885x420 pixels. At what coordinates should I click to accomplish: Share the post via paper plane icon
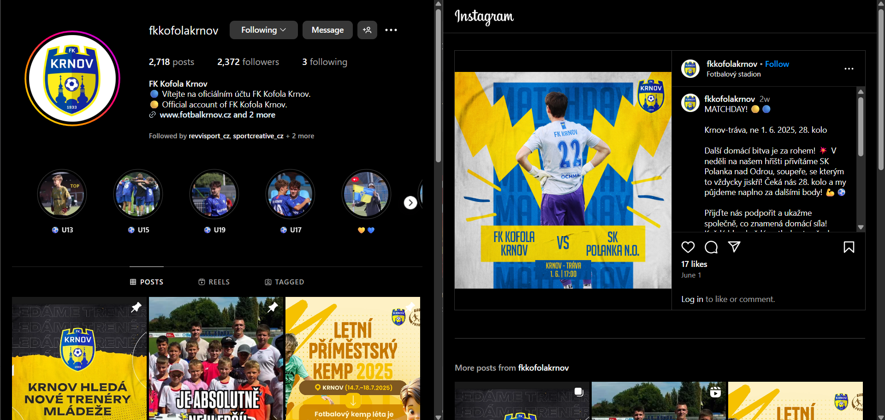(734, 247)
